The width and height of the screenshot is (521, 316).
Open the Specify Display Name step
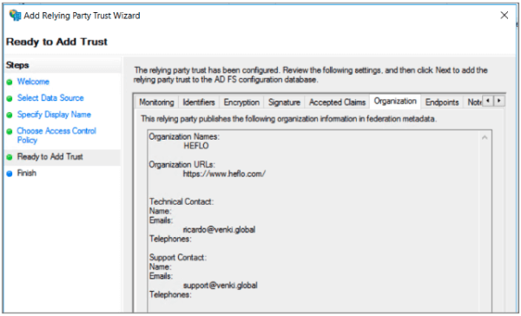[x=54, y=115]
